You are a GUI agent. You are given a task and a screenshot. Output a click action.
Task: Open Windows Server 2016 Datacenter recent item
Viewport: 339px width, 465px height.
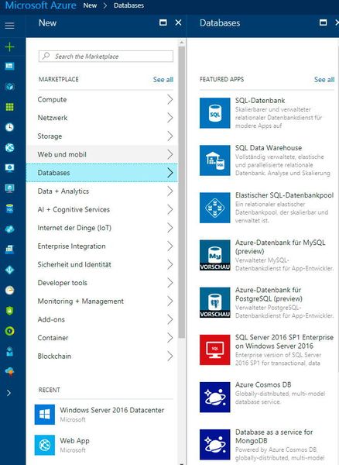point(102,415)
